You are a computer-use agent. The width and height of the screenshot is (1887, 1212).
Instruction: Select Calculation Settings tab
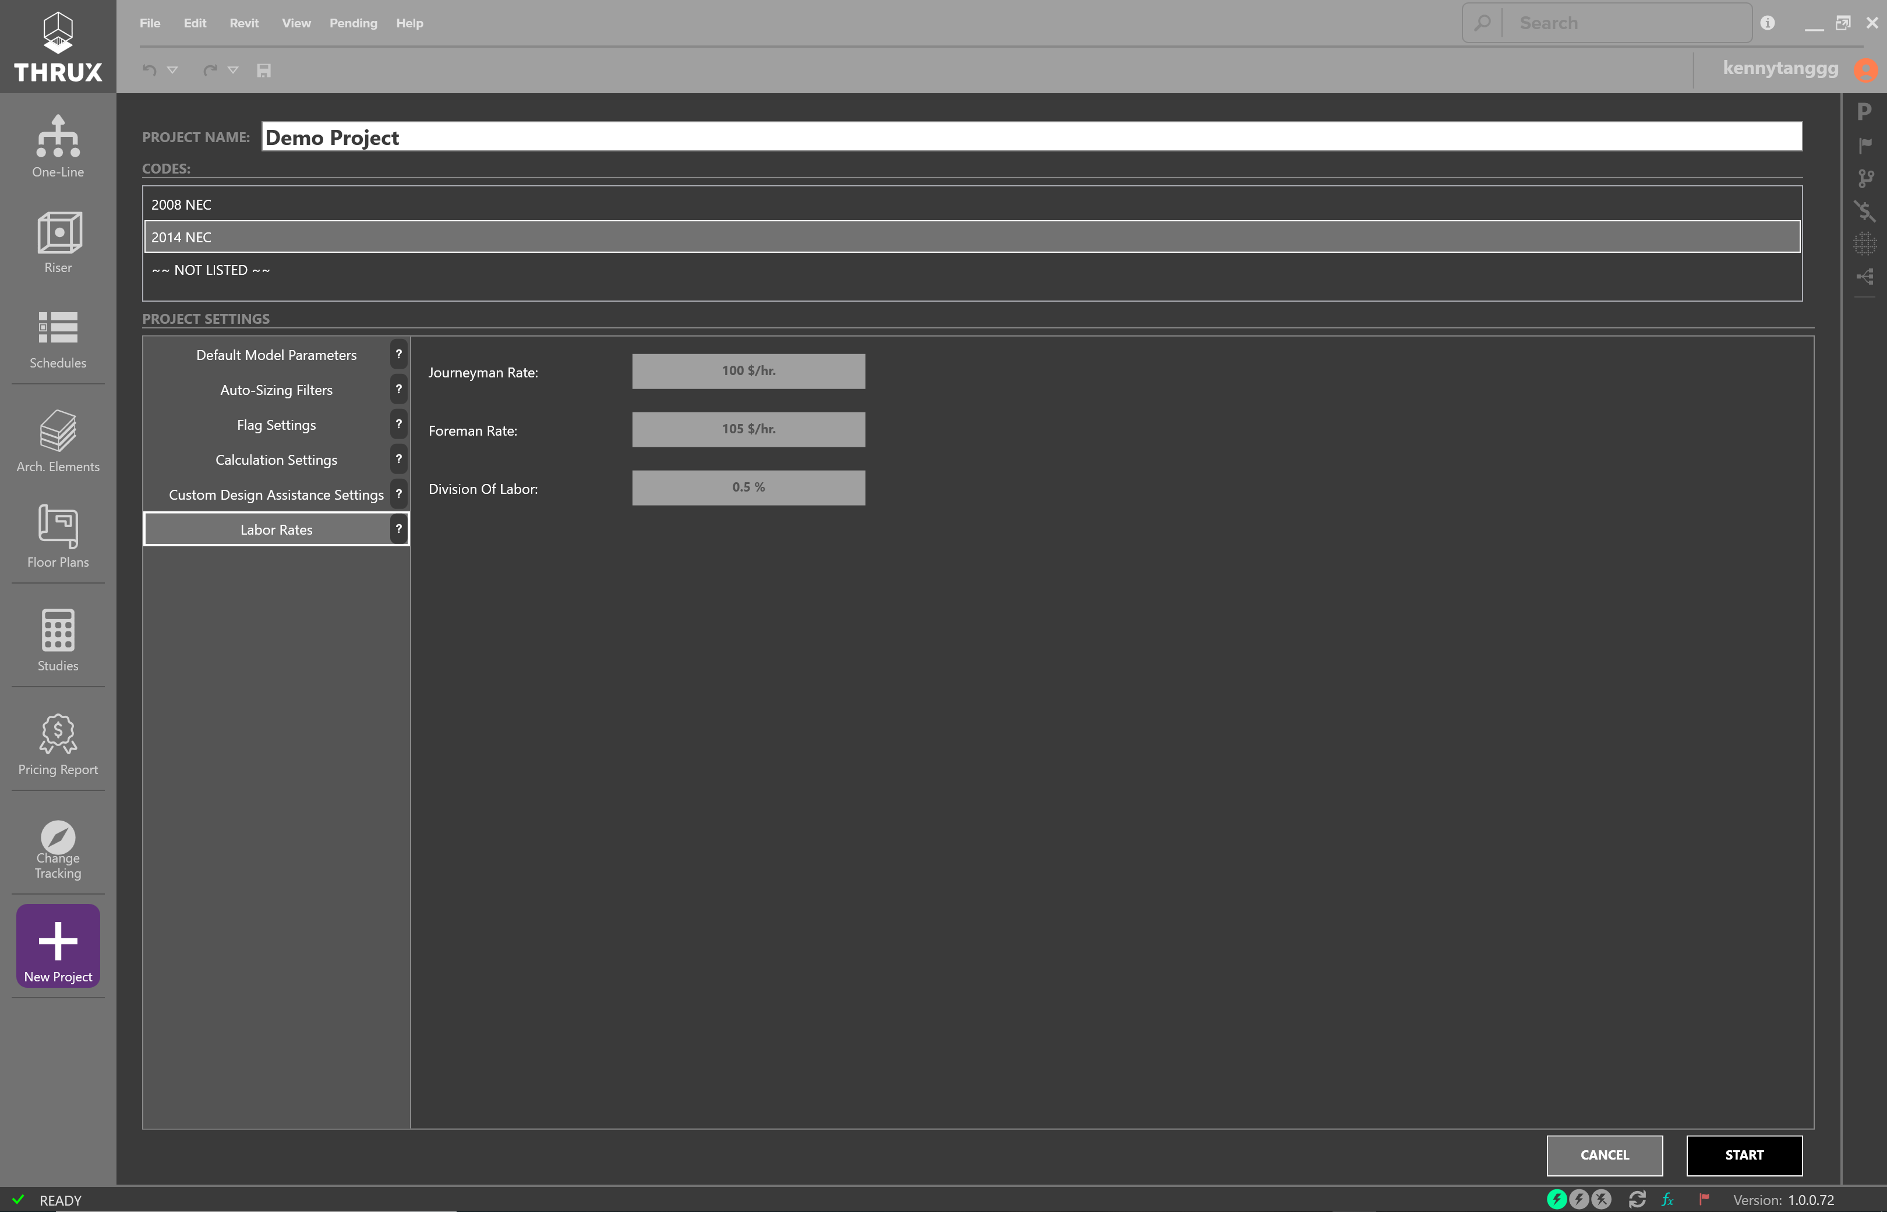click(x=276, y=460)
